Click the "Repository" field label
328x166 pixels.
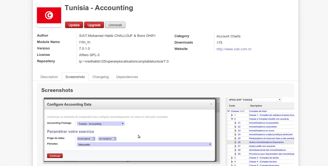(x=46, y=61)
